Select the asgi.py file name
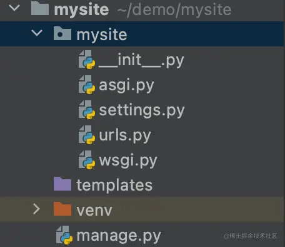Screen dimensions: 285x247 pos(126,86)
